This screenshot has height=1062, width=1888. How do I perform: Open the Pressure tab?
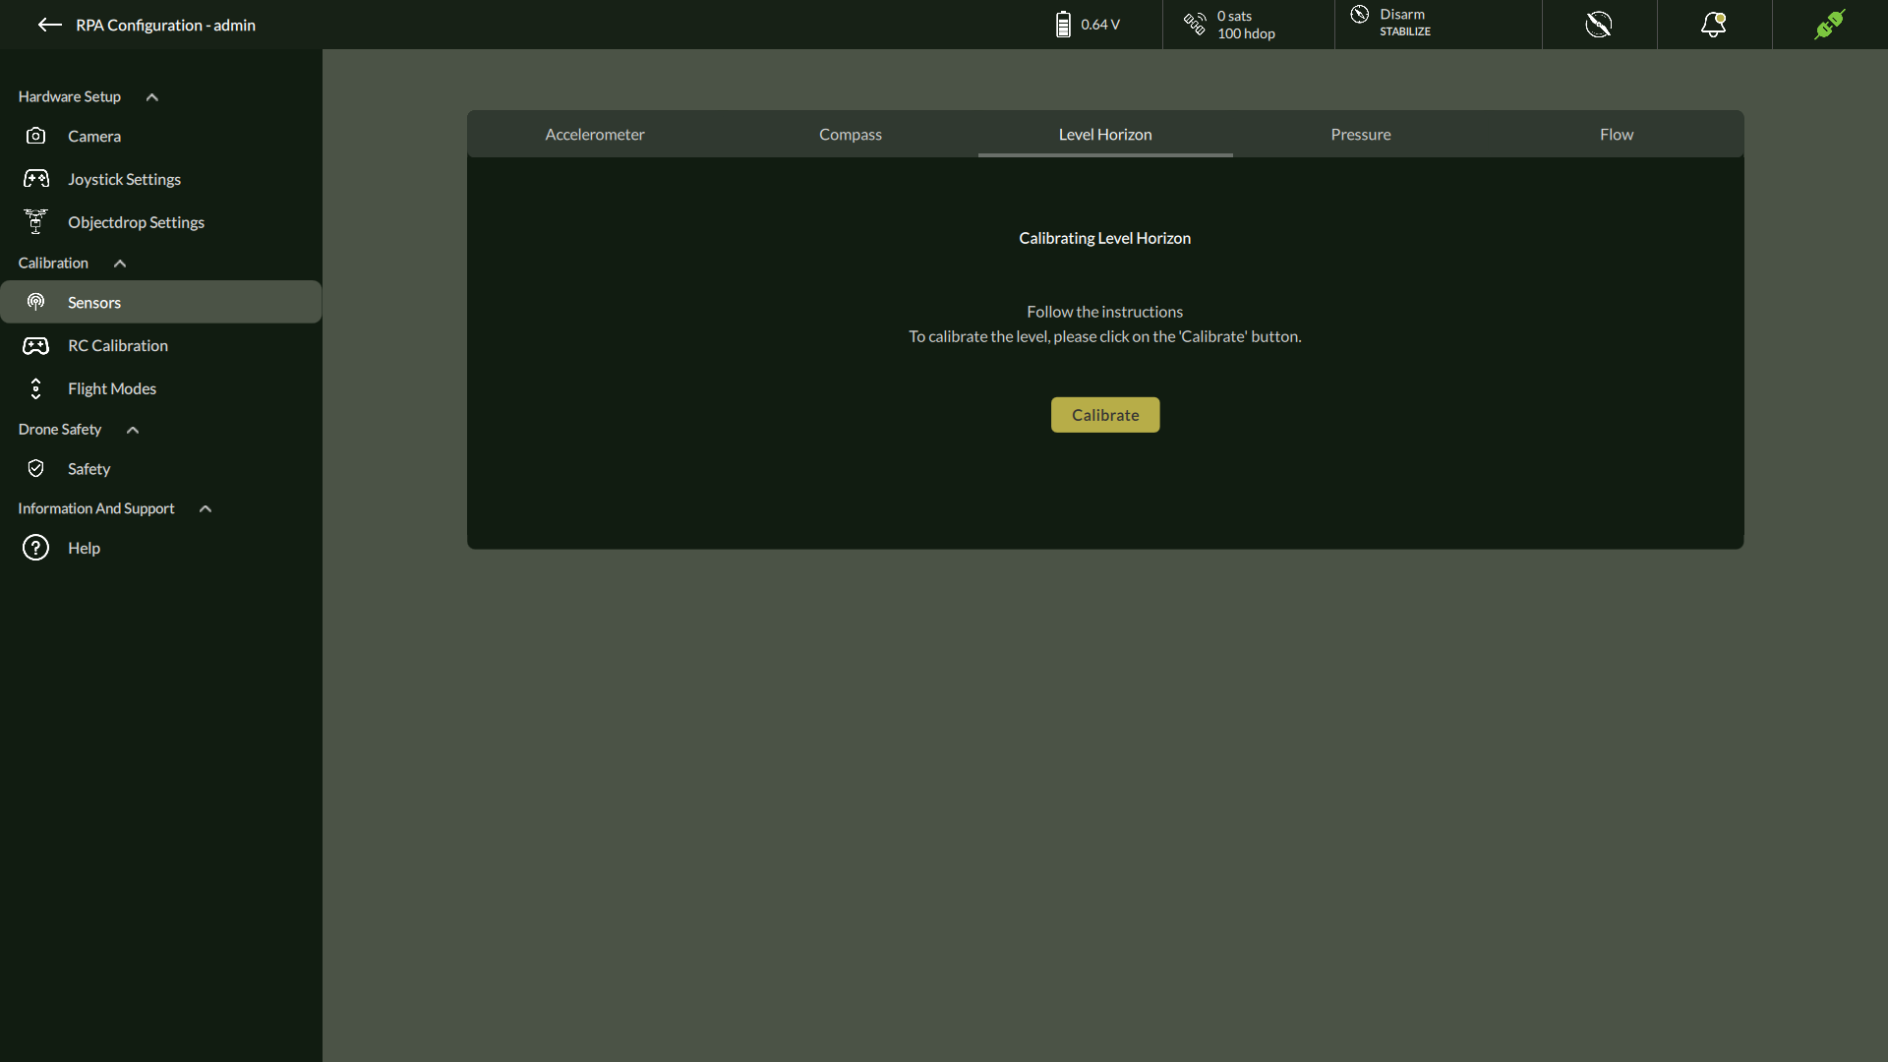(1361, 134)
